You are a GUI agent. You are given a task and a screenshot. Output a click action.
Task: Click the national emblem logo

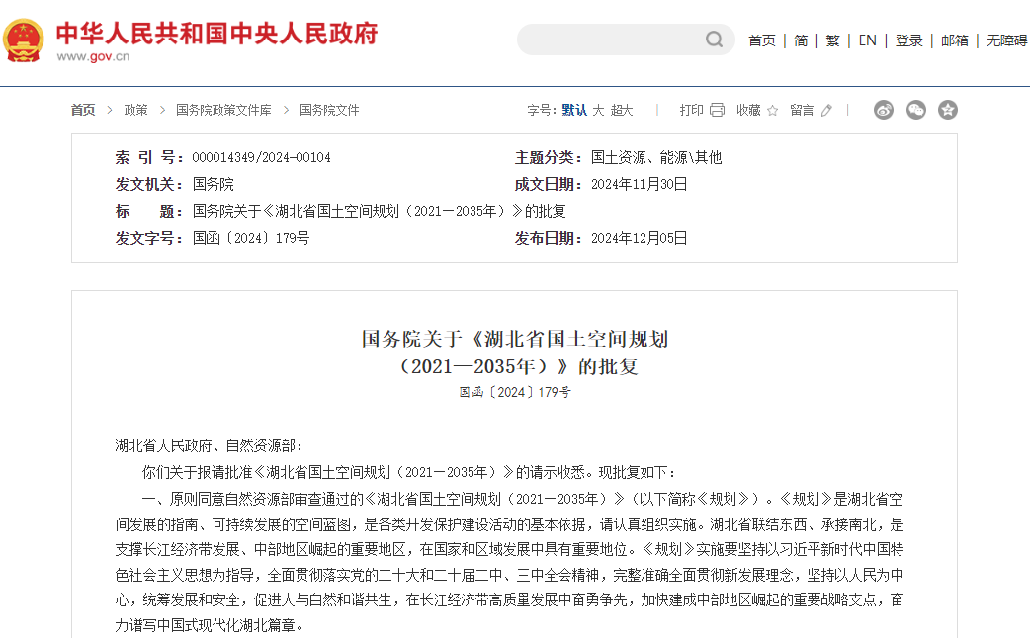(25, 40)
